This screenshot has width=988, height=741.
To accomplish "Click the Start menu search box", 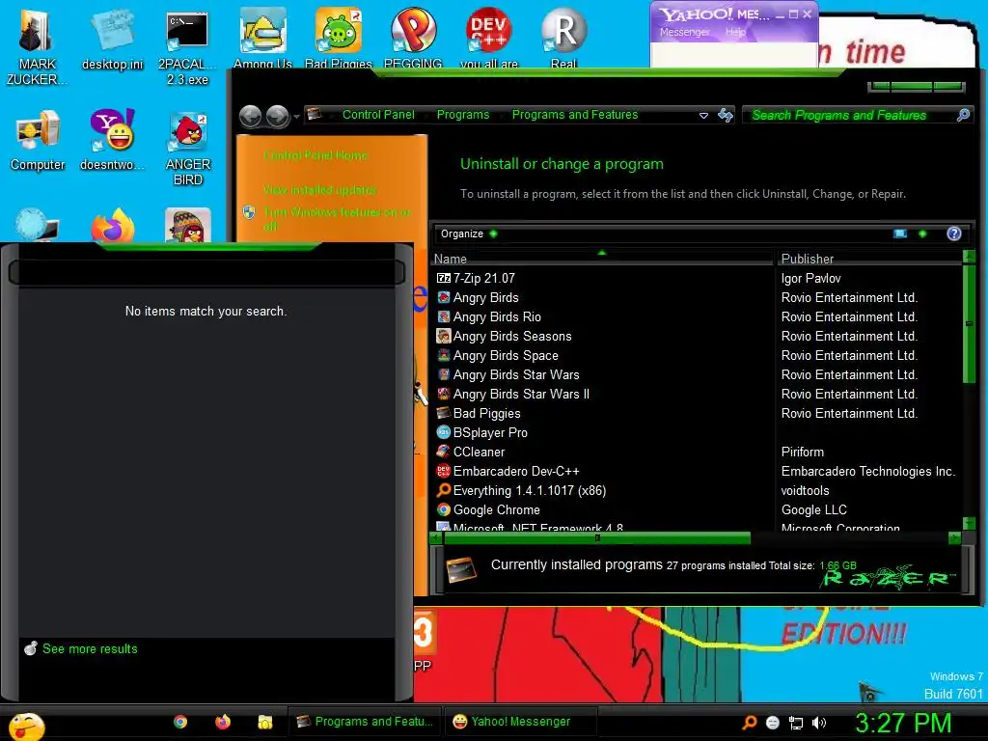I will 206,272.
